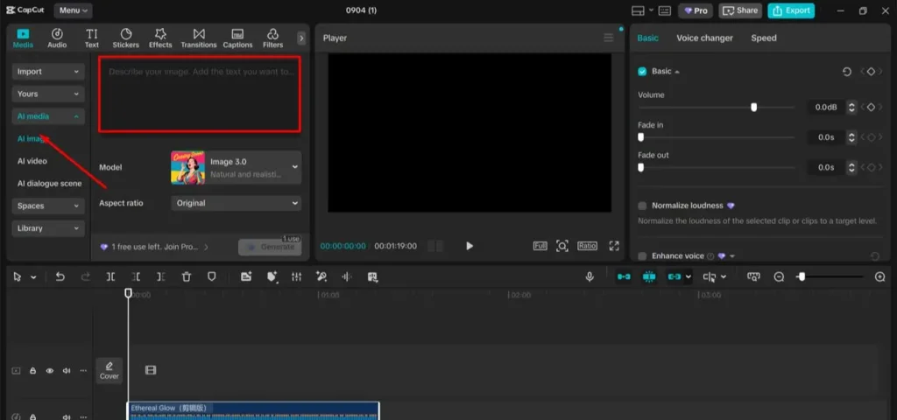The width and height of the screenshot is (897, 420).
Task: Select AI video option
Action: [x=32, y=161]
